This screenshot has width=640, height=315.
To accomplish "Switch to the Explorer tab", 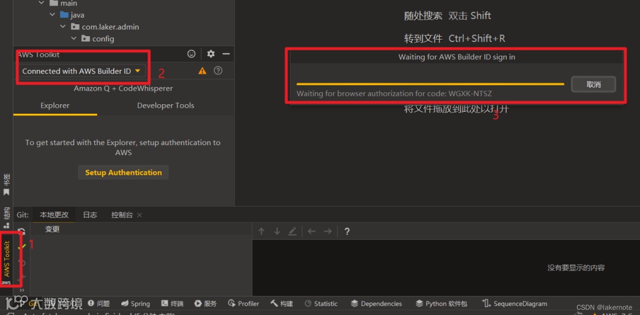I will [x=55, y=105].
